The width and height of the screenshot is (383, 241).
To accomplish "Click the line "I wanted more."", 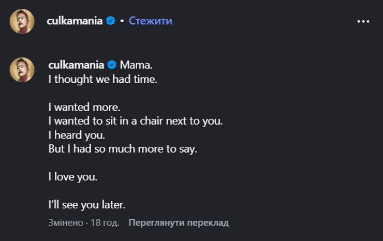I will pos(84,107).
